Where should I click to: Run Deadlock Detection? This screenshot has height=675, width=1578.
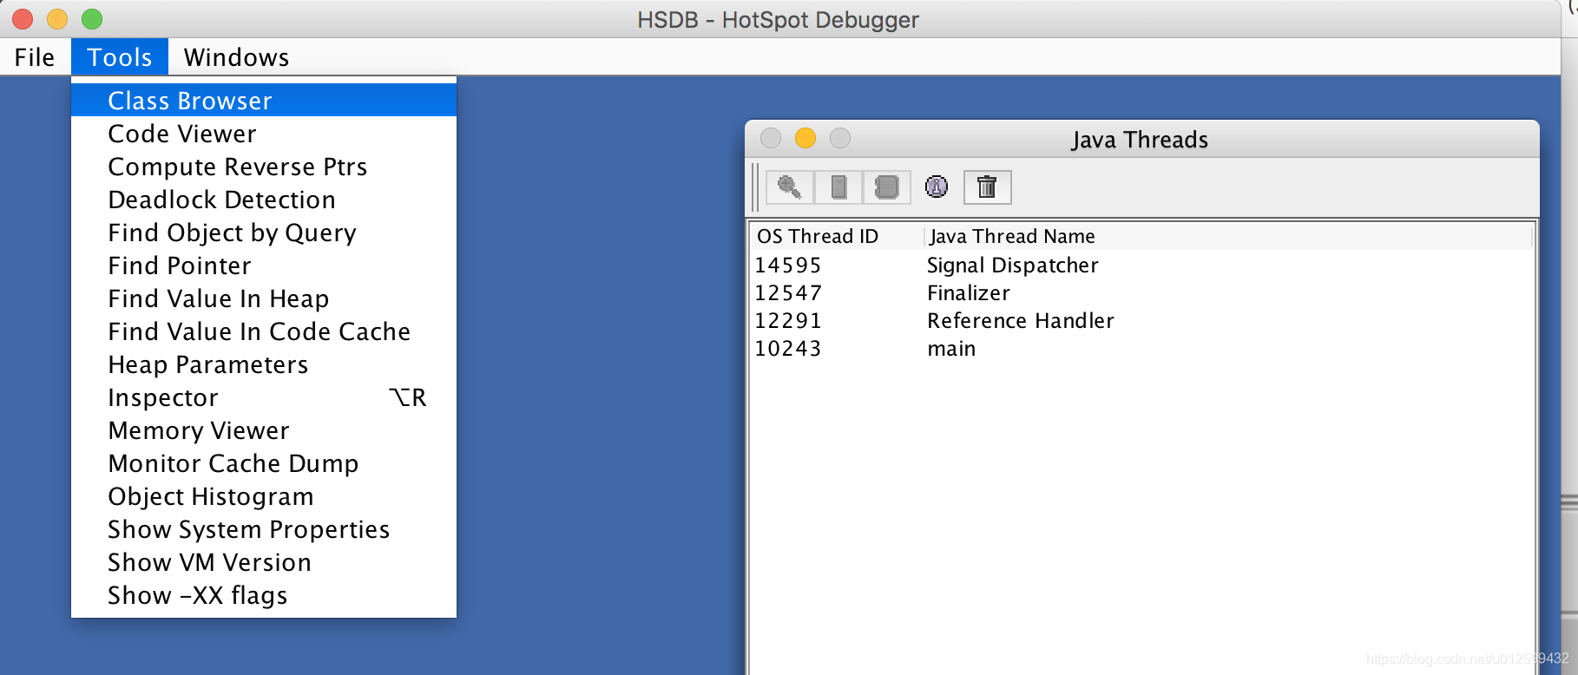(264, 199)
